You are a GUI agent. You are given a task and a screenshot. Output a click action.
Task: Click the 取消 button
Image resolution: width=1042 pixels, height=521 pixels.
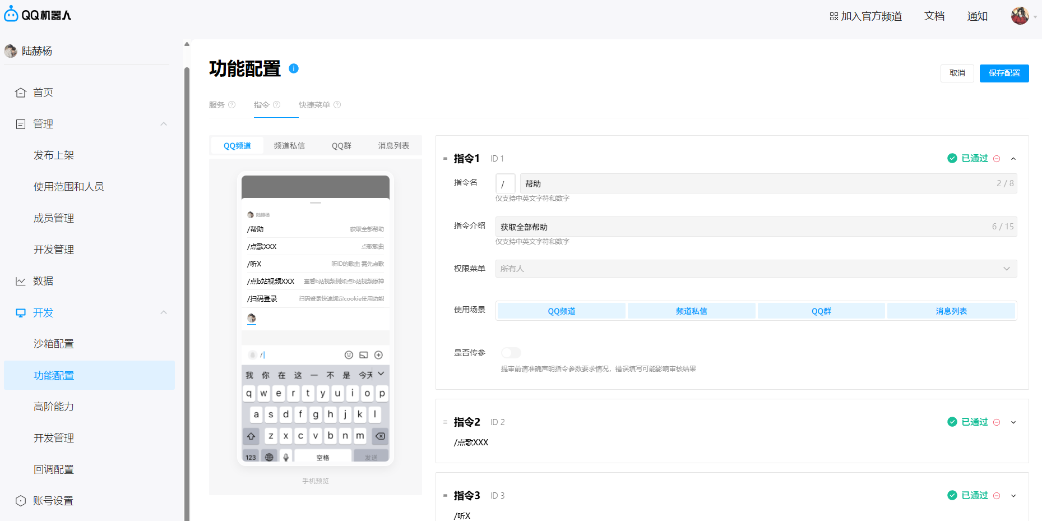(957, 73)
